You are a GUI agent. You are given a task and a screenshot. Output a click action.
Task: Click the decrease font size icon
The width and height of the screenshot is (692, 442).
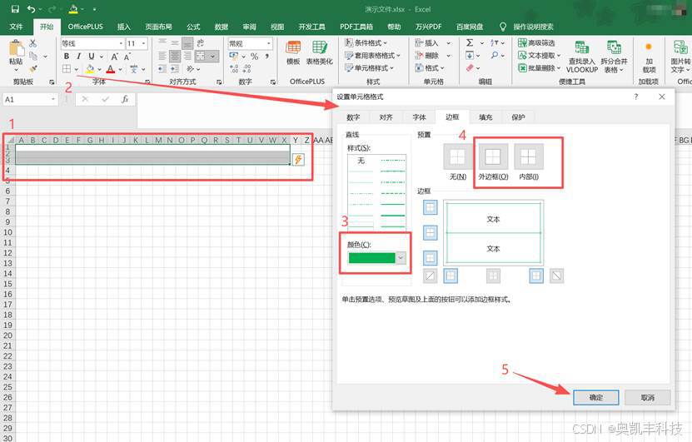point(127,57)
